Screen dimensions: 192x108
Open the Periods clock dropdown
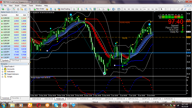point(114,9)
